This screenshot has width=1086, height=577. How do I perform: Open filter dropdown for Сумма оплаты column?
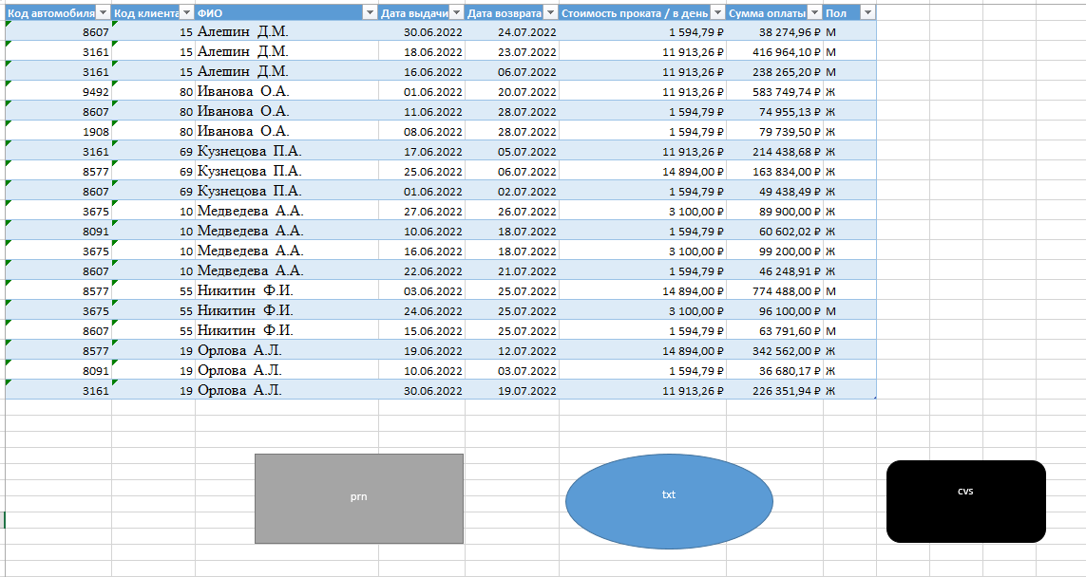(815, 13)
